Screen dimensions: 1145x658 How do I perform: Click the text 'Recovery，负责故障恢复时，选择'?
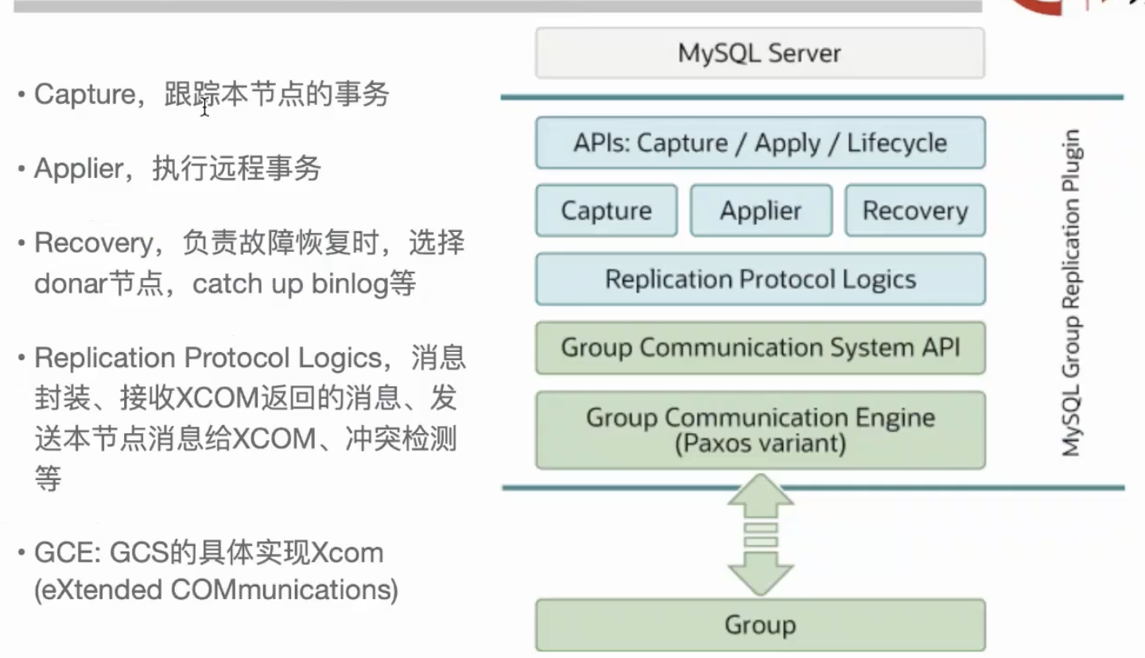coord(250,242)
